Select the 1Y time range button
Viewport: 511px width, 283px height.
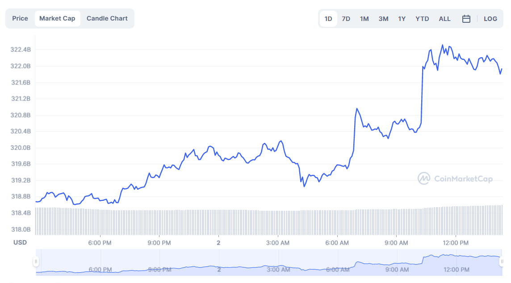click(401, 18)
